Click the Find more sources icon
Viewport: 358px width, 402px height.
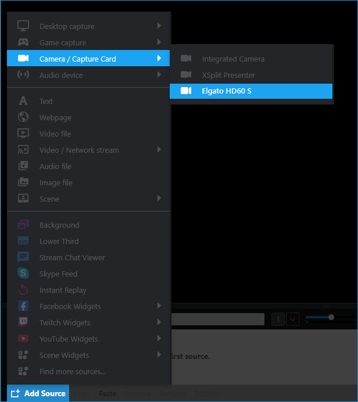pos(23,371)
